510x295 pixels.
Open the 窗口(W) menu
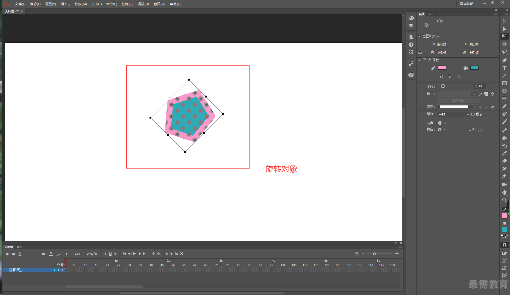[x=159, y=4]
